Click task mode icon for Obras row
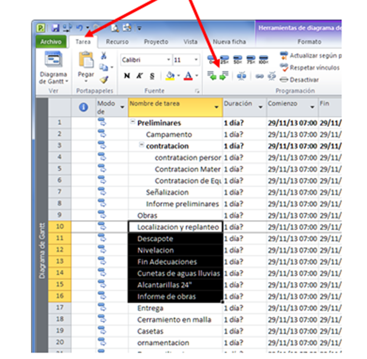 click(102, 215)
